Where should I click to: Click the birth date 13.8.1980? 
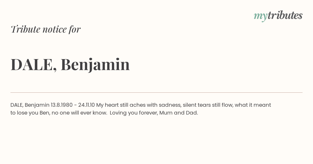(62, 105)
